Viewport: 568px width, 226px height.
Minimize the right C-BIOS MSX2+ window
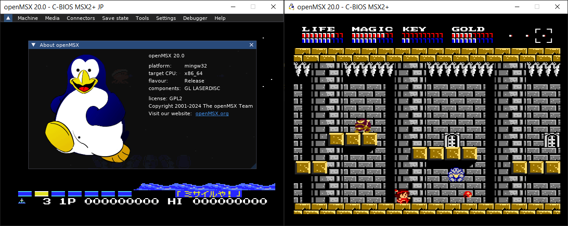tap(517, 7)
